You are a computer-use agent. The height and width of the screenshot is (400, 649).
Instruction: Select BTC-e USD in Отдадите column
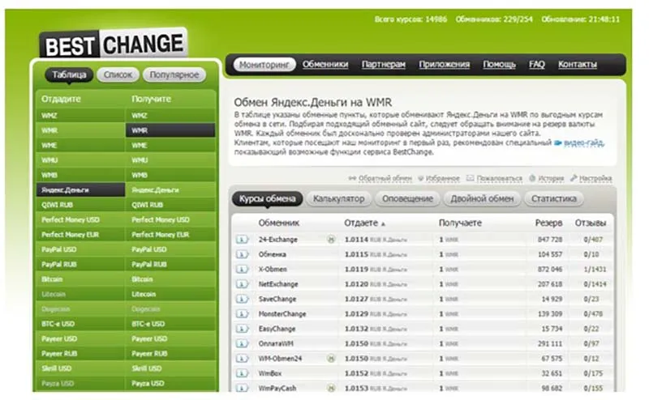(80, 324)
